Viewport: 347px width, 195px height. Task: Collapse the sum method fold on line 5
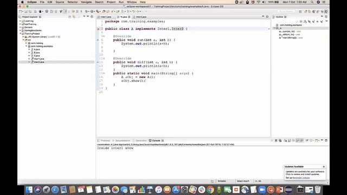104,36
